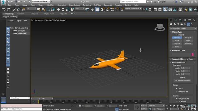Click the Set Number of Points button
Viewport: 198px width, 111px height.
pos(182,80)
